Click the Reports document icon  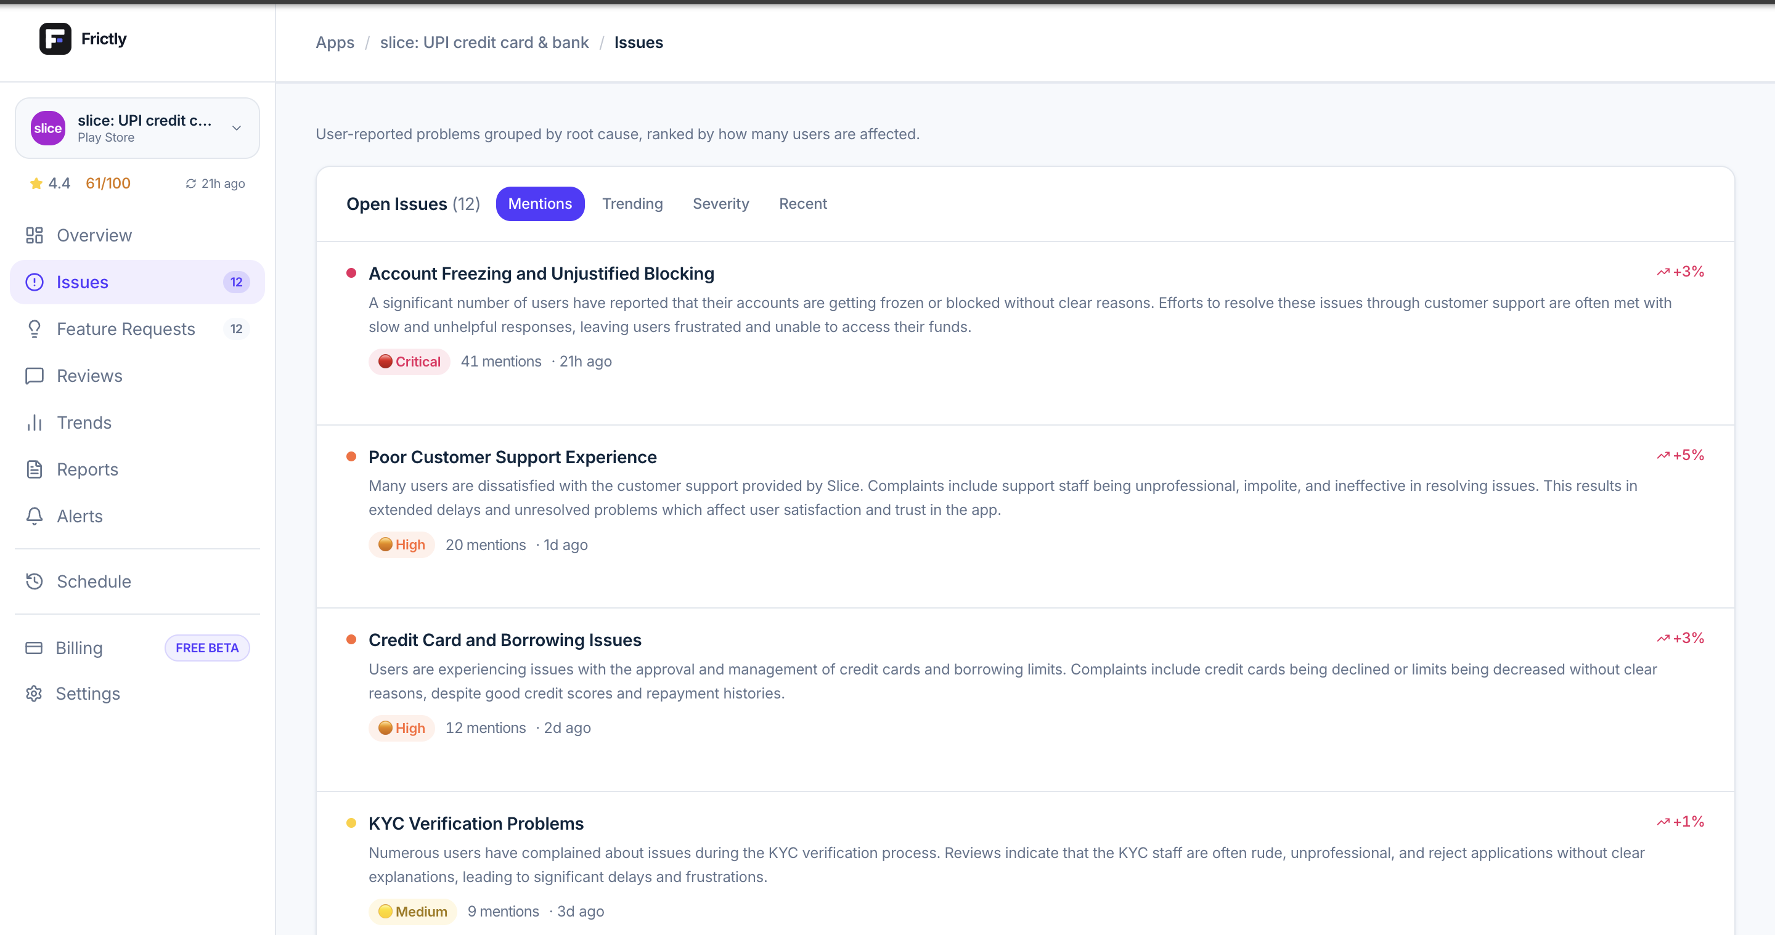click(35, 469)
